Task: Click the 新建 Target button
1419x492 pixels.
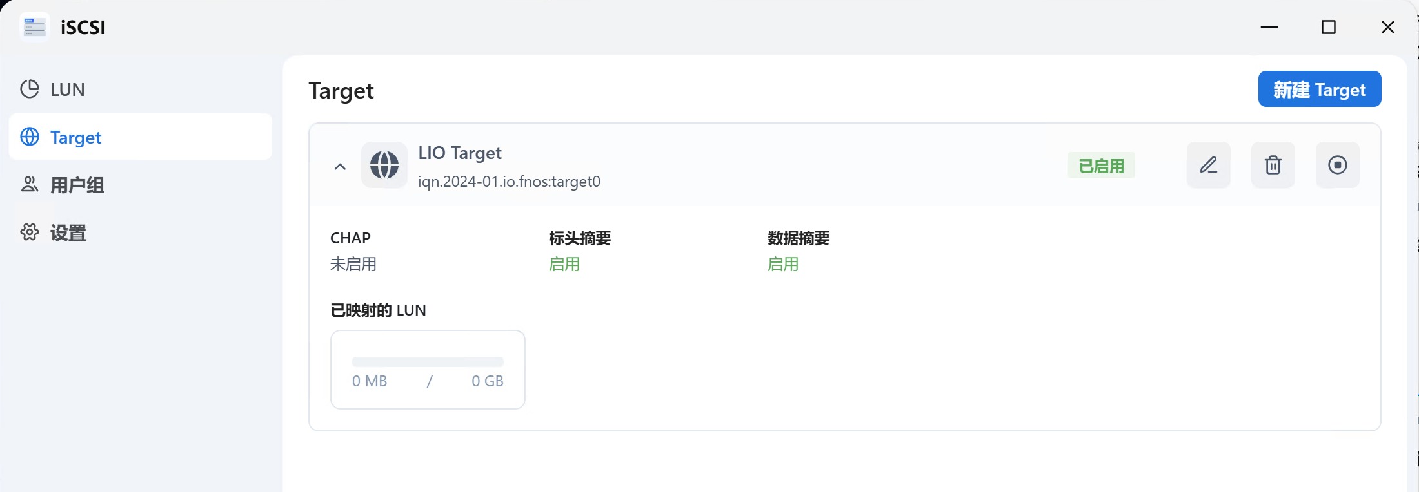Action: pos(1319,90)
